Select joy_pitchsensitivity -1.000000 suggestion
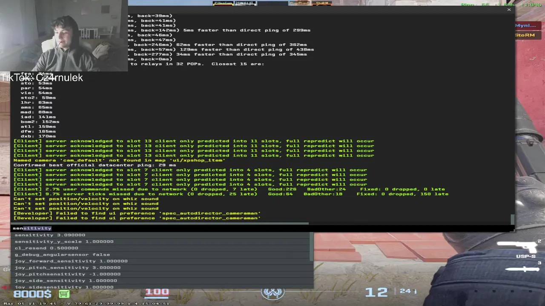The height and width of the screenshot is (306, 545). pyautogui.click(x=67, y=274)
